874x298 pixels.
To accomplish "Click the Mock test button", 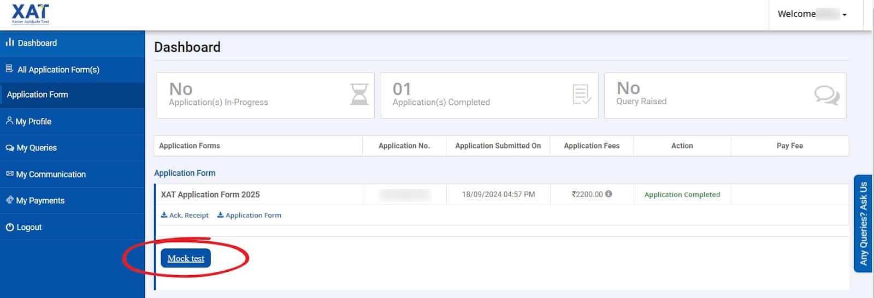I will point(186,258).
